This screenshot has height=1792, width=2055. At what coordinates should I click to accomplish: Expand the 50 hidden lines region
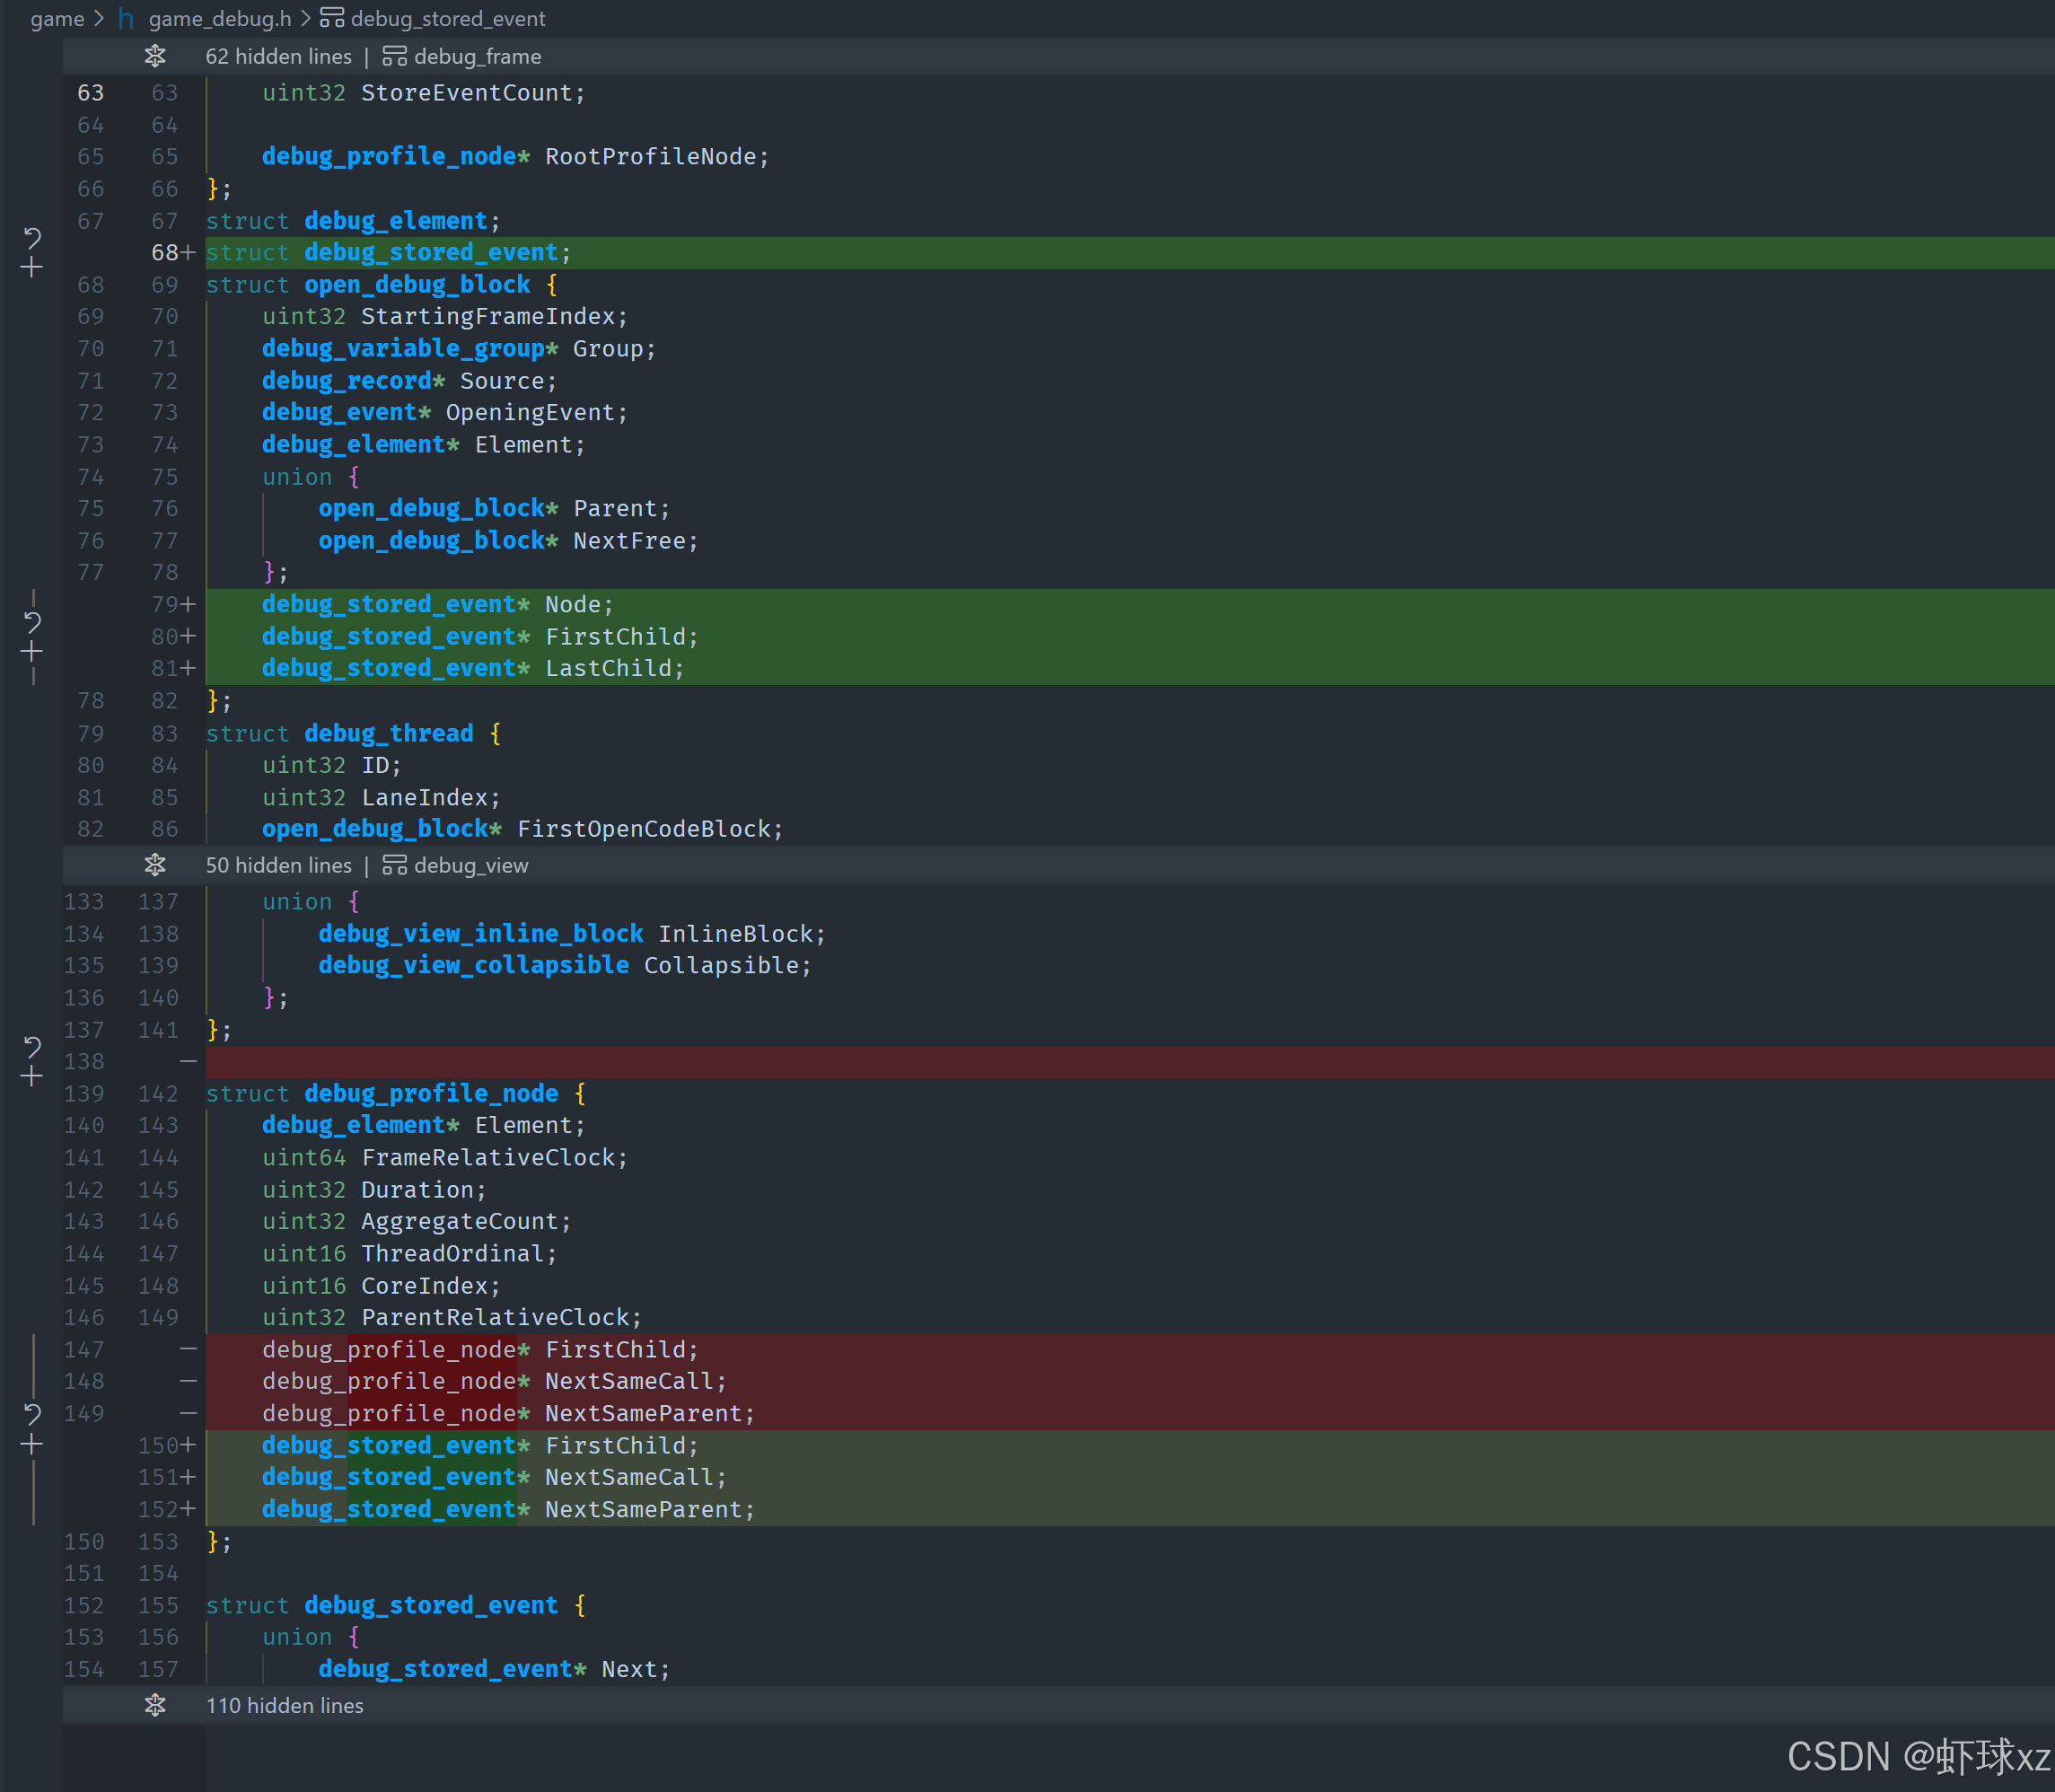[155, 865]
